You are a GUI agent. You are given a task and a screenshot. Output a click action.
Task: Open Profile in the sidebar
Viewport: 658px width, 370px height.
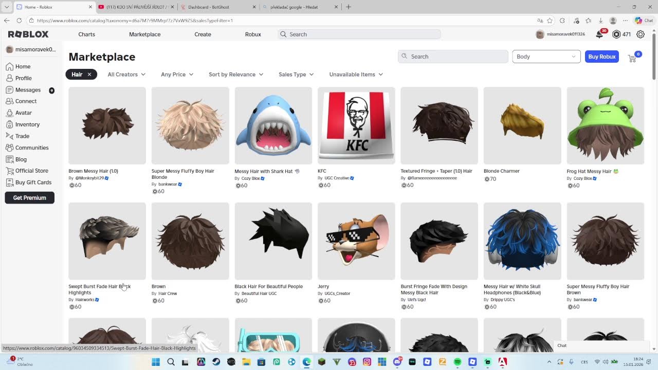click(x=19, y=78)
